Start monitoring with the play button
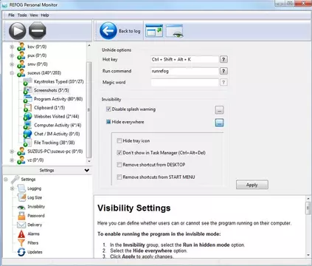This screenshot has width=312, height=266. (x=17, y=31)
